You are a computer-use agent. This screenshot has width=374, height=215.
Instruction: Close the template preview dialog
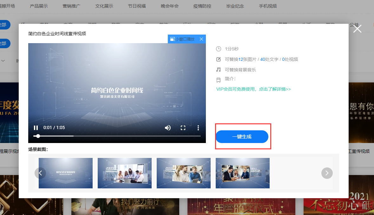[x=357, y=29]
